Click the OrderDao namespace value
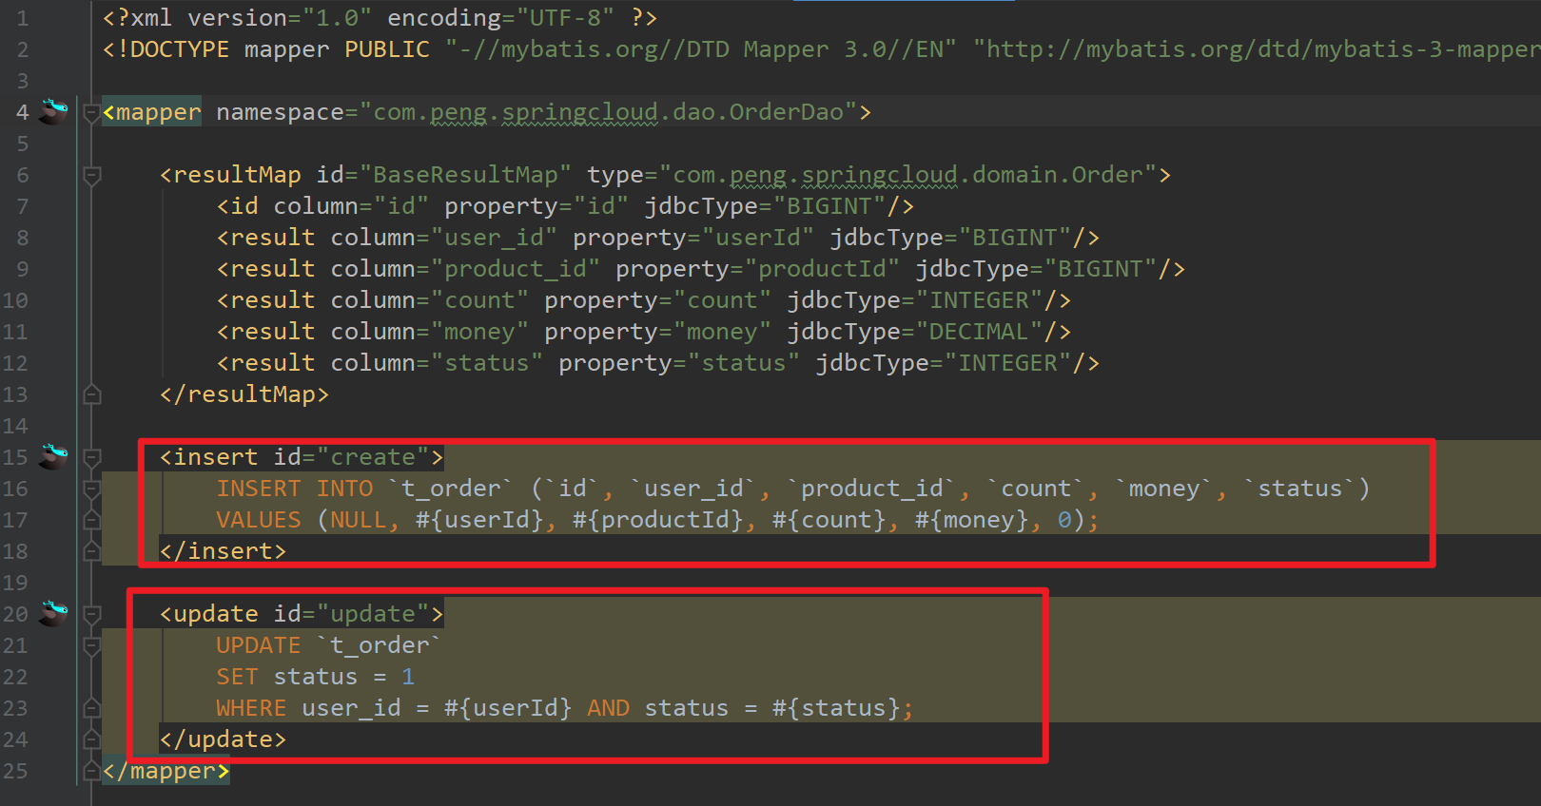 [x=609, y=112]
